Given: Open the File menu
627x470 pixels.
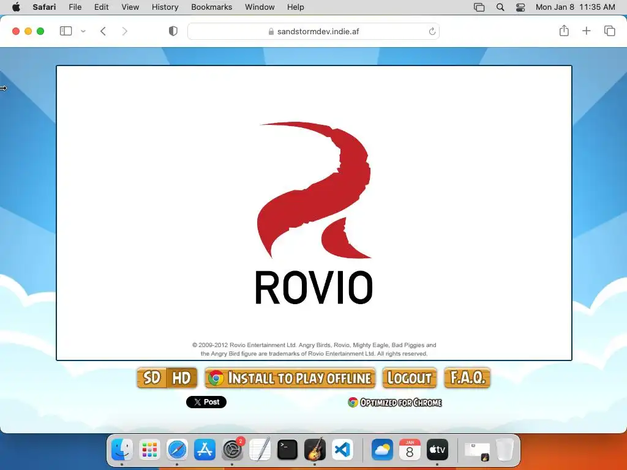Looking at the screenshot, I should (75, 7).
